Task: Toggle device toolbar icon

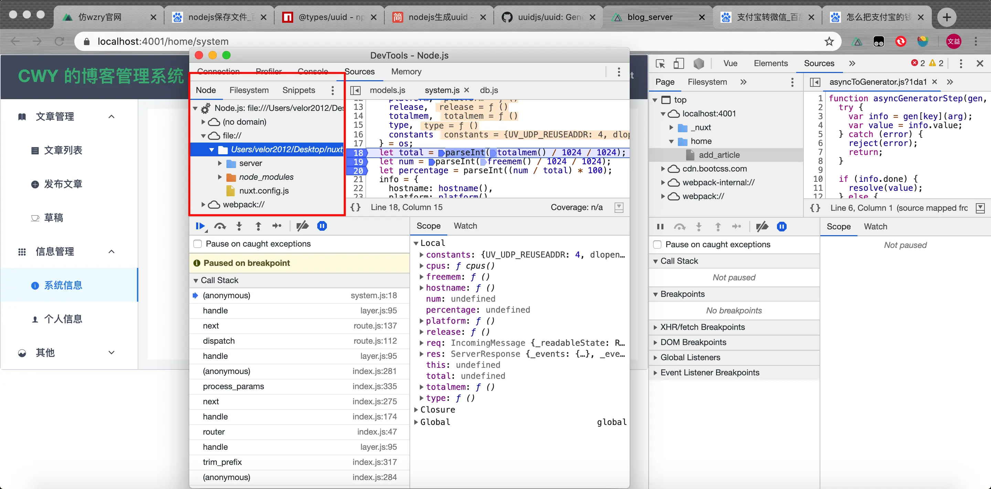Action: pos(679,63)
